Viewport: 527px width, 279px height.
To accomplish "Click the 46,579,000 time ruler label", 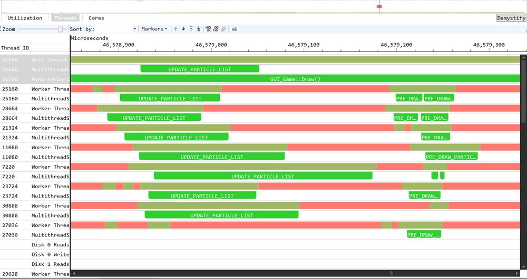I will click(211, 45).
